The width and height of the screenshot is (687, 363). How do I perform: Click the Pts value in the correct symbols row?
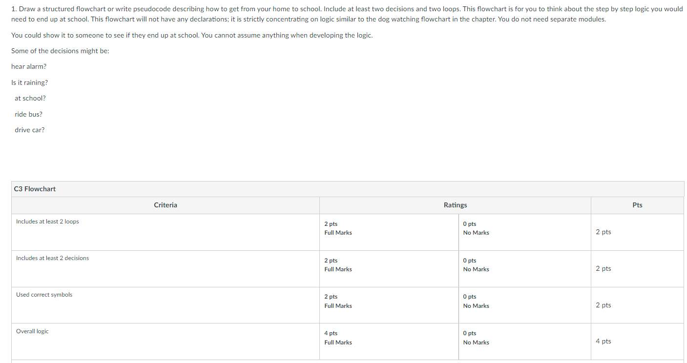[x=603, y=305]
